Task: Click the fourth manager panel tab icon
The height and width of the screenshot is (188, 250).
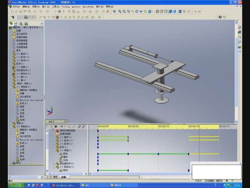Action: (x=26, y=24)
